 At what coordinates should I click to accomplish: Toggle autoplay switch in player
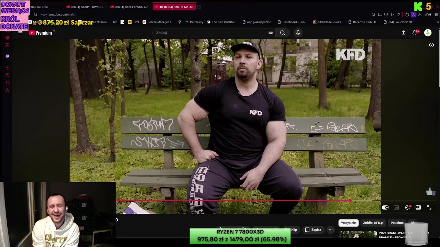tap(385, 208)
